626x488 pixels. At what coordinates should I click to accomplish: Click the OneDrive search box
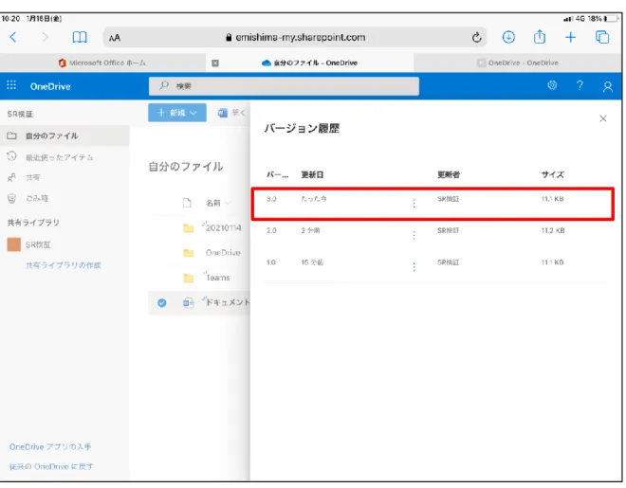point(284,86)
